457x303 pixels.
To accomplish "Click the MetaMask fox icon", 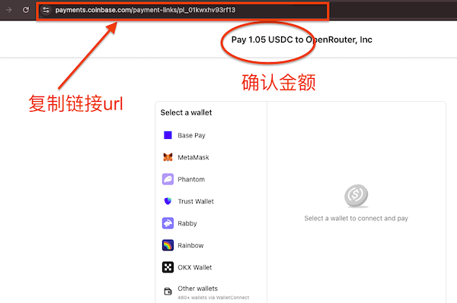I will [x=168, y=157].
